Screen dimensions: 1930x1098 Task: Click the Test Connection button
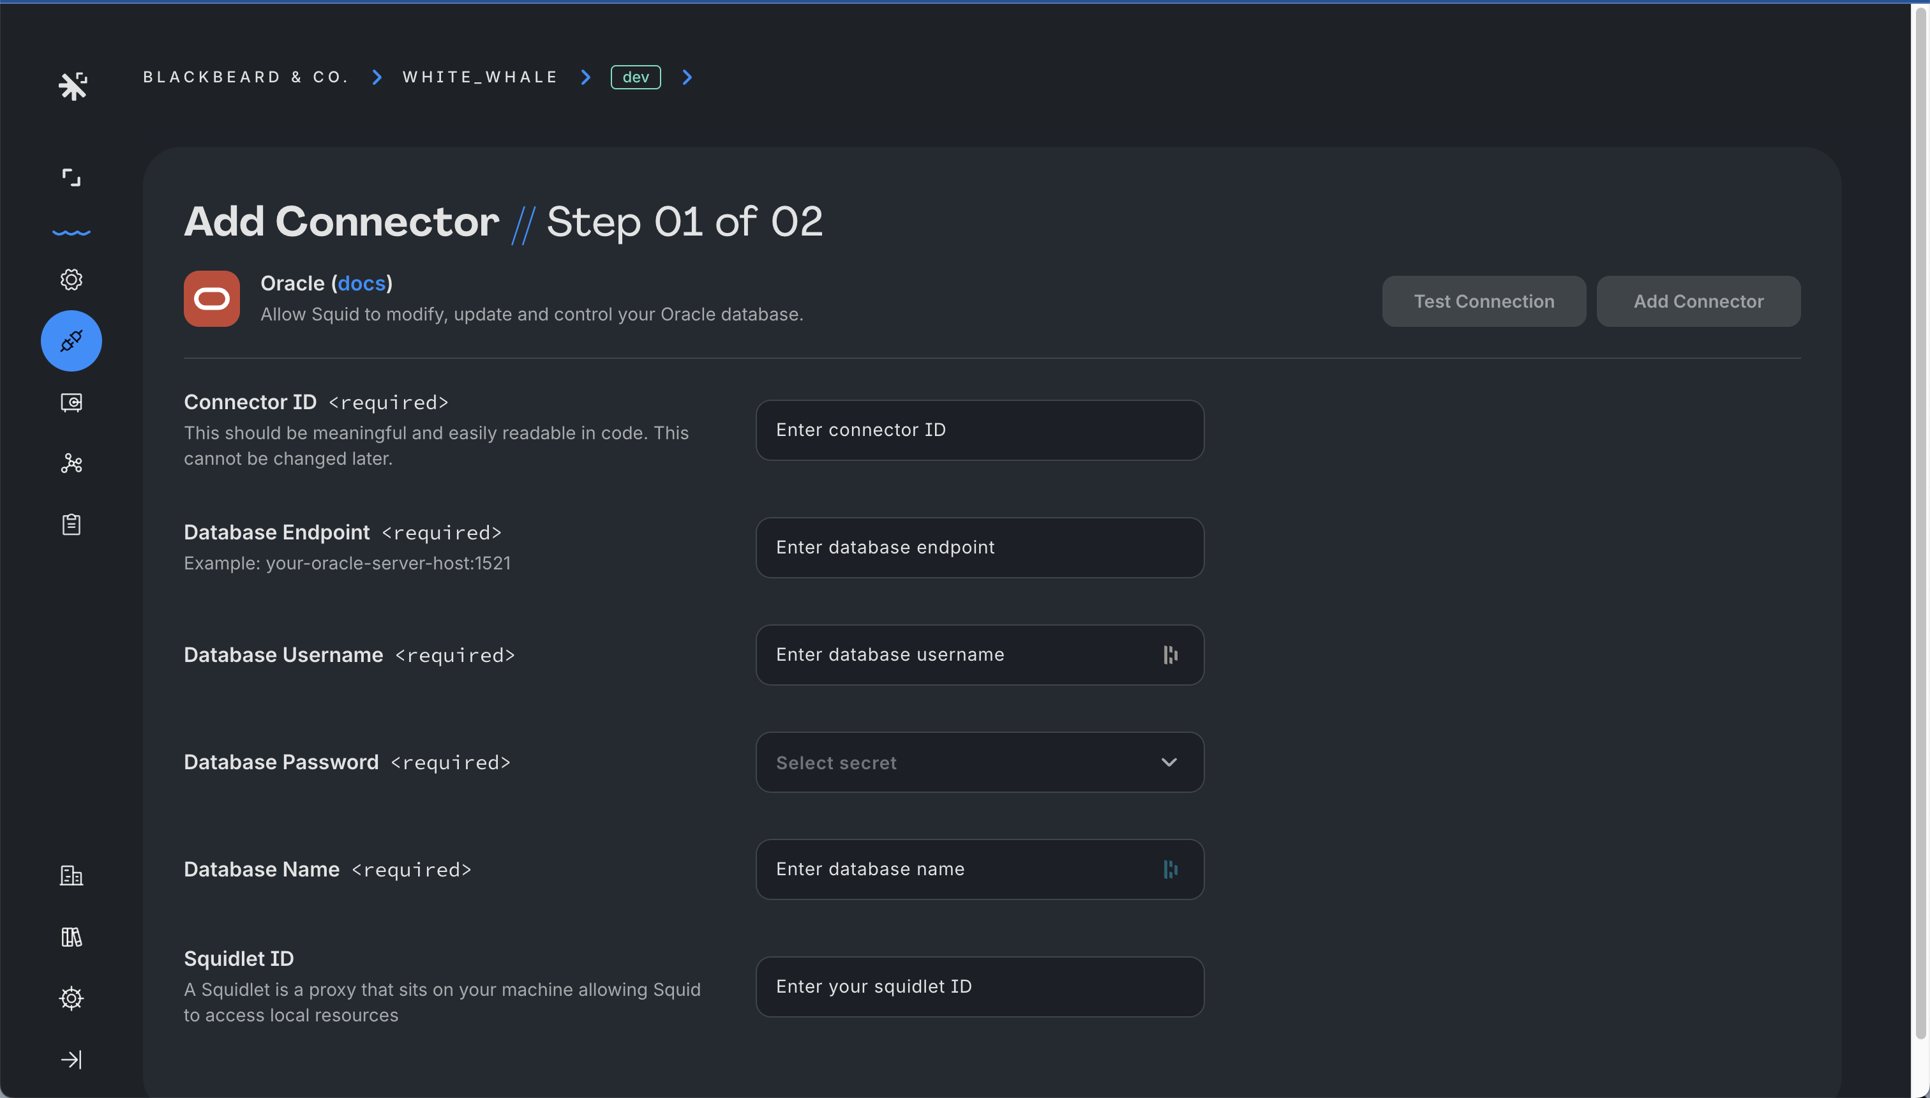[x=1484, y=301]
